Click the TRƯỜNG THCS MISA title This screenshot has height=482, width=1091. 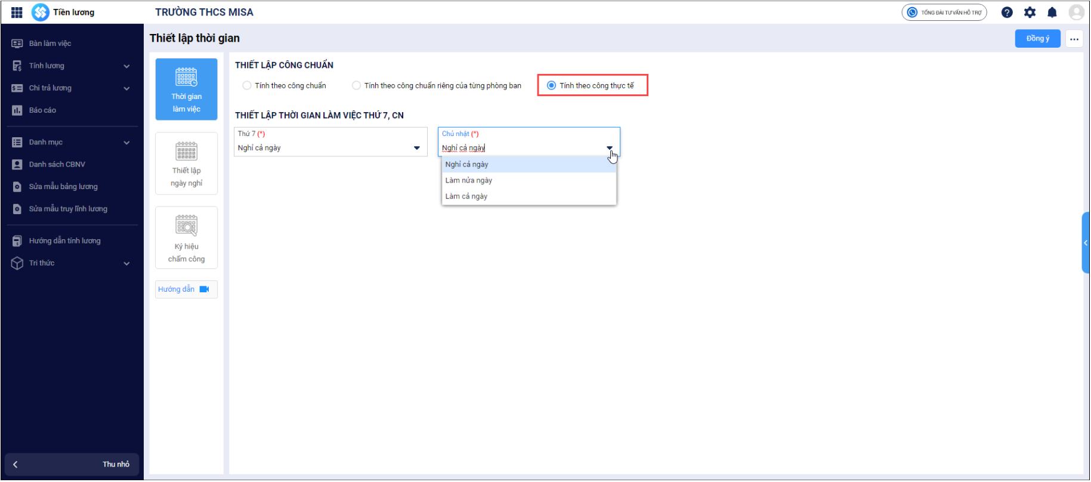[x=205, y=13]
